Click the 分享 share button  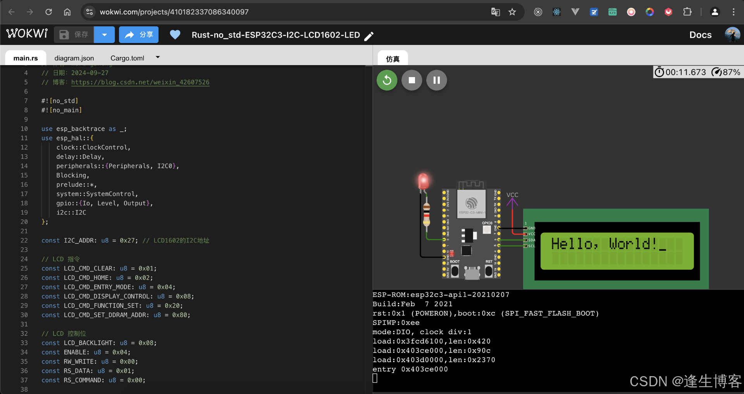point(139,35)
